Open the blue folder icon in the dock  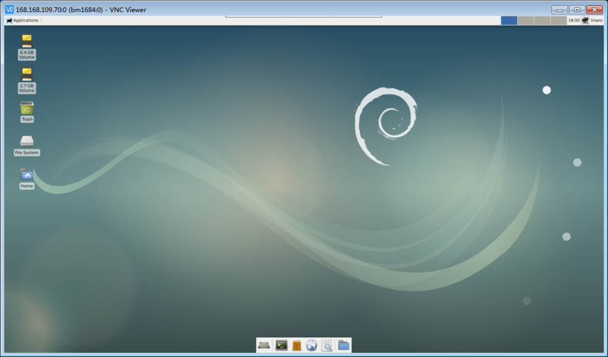(344, 345)
